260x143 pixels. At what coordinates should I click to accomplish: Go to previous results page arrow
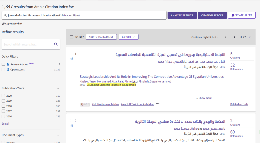pyautogui.click(x=225, y=37)
